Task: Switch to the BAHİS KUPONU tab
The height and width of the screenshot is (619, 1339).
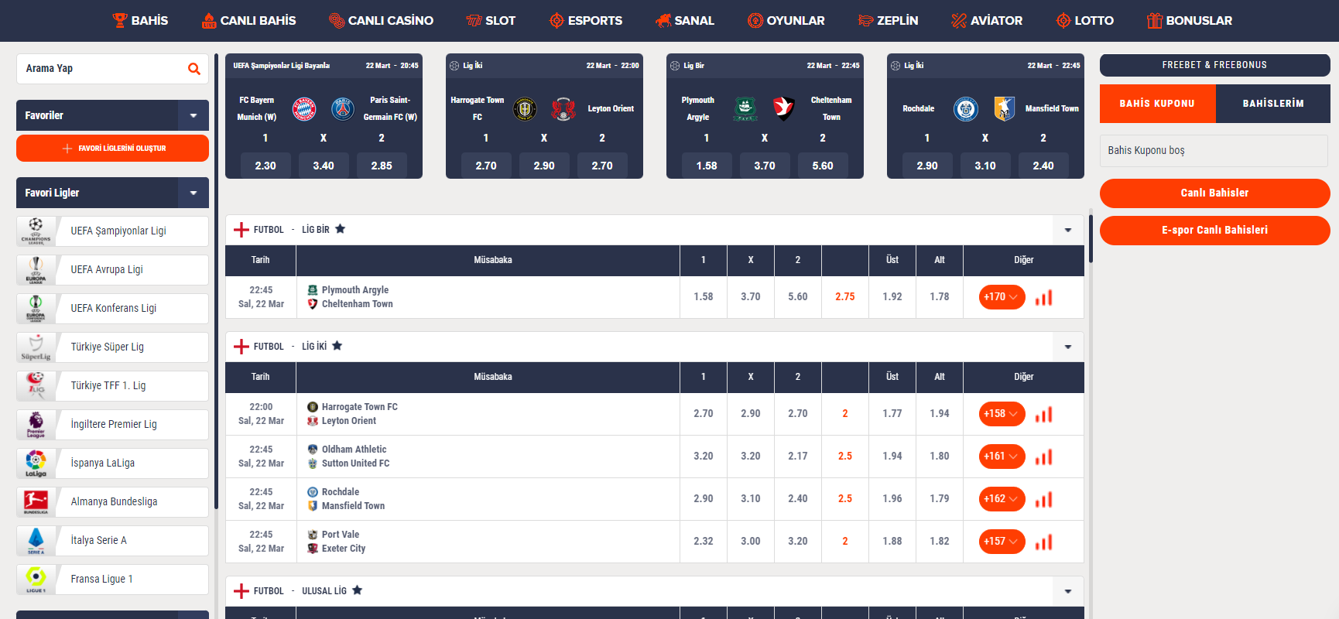Action: click(1157, 104)
